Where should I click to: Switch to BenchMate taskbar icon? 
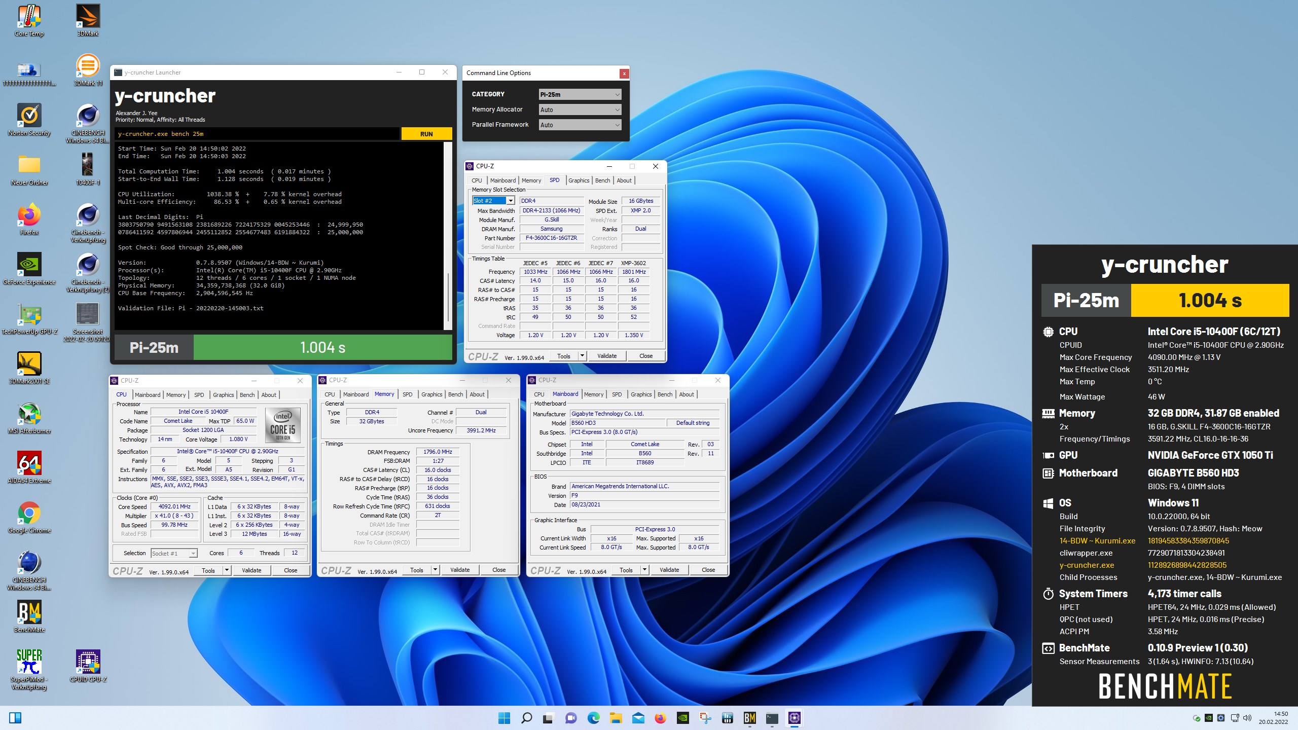pos(749,718)
